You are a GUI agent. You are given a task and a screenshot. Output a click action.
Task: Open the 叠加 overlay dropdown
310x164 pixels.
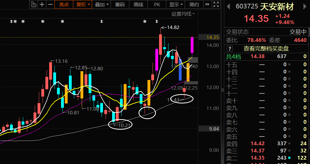[x=102, y=4]
